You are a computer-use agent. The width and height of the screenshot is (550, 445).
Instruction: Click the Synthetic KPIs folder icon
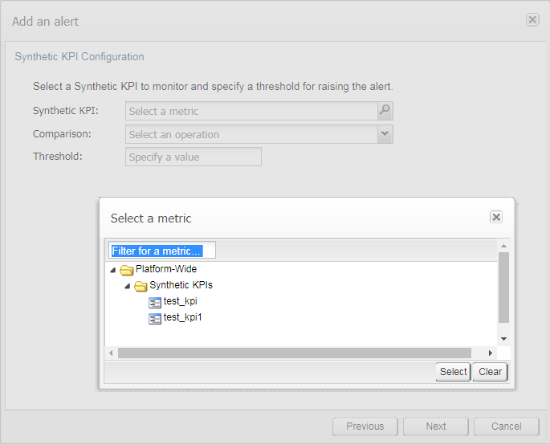pos(141,286)
